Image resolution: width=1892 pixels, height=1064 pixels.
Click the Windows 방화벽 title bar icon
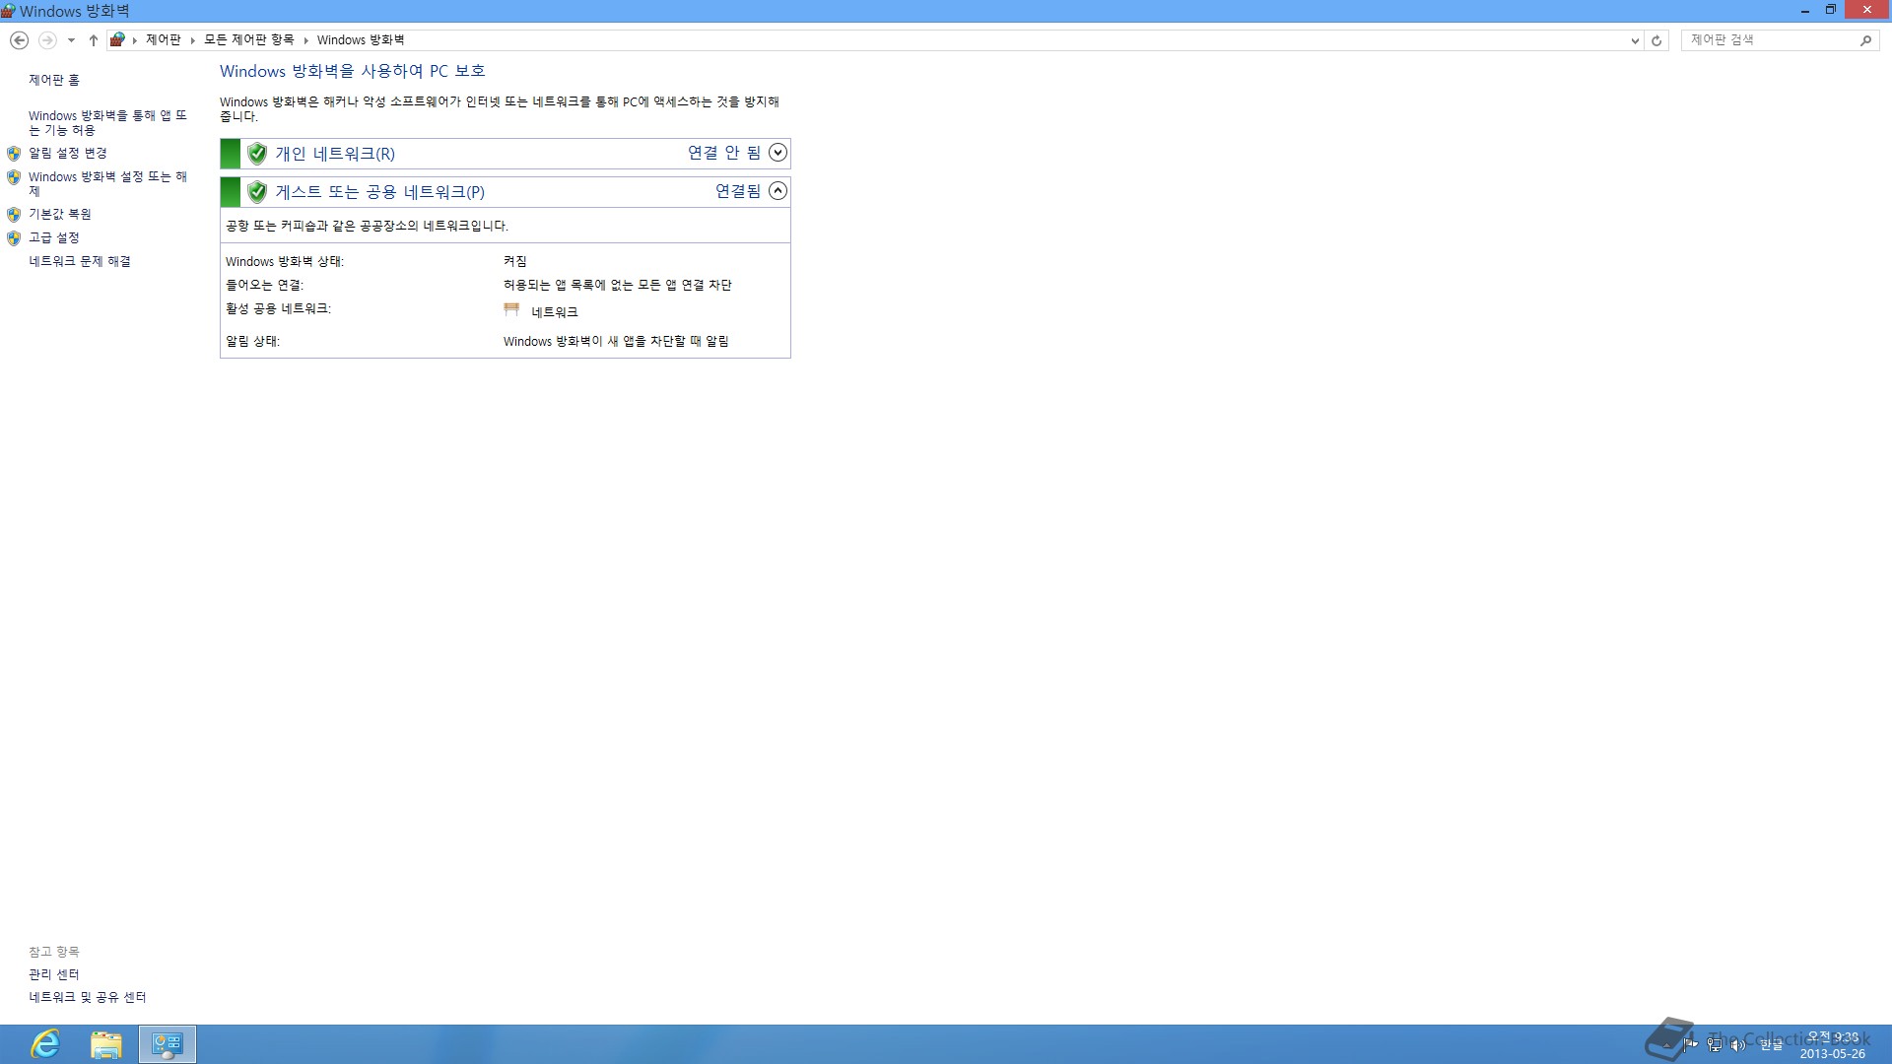point(9,11)
